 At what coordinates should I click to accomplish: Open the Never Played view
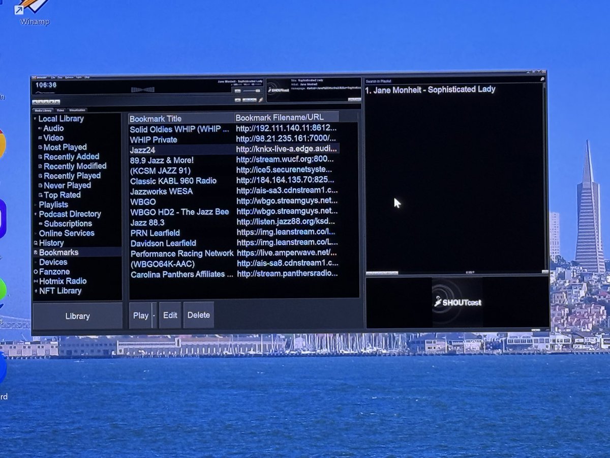[x=67, y=186]
